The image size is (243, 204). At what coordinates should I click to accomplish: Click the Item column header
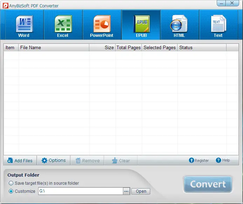[11, 47]
